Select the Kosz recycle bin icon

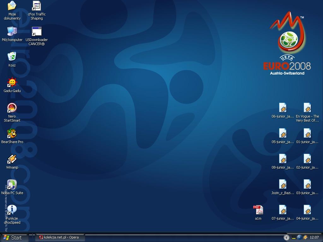12,57
